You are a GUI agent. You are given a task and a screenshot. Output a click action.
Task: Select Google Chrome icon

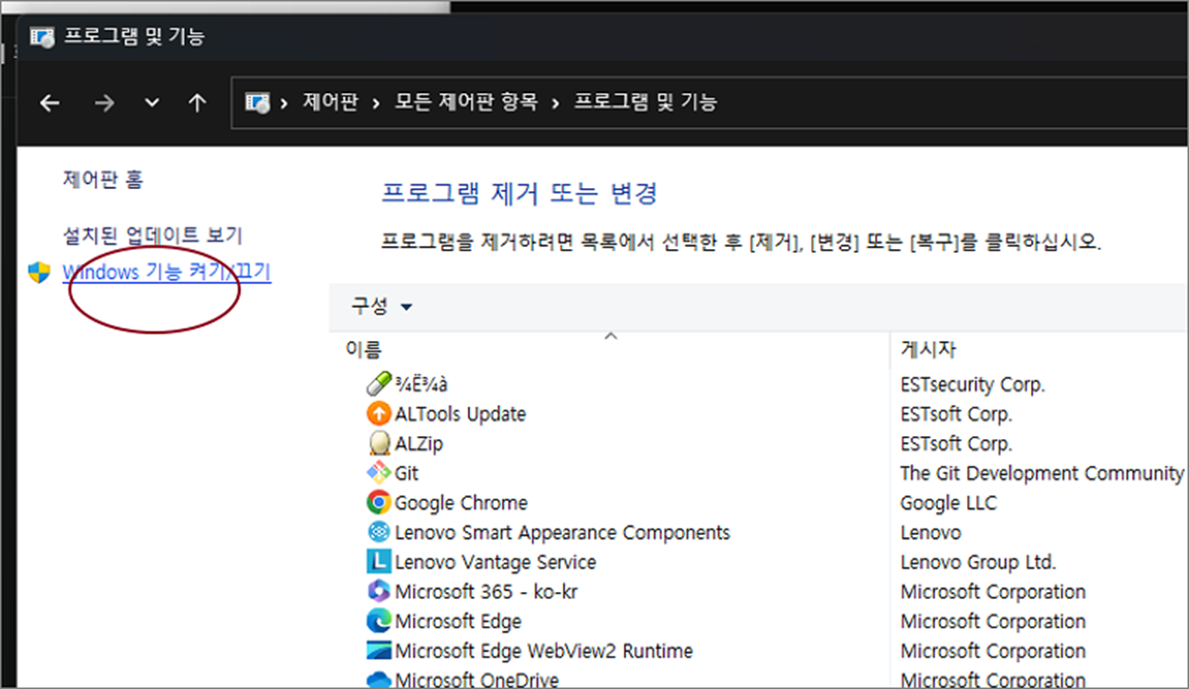379,502
